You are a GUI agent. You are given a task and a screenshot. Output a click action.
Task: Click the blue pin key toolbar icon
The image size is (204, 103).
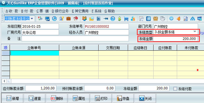click(x=106, y=19)
